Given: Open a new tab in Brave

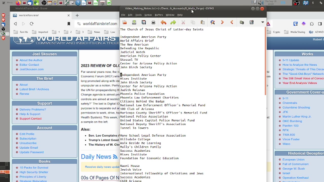Looking at the screenshot, I should [77, 15].
